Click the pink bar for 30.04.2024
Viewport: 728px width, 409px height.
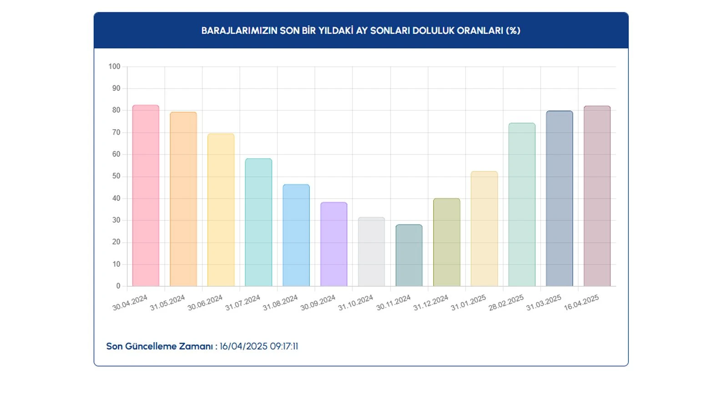(146, 196)
